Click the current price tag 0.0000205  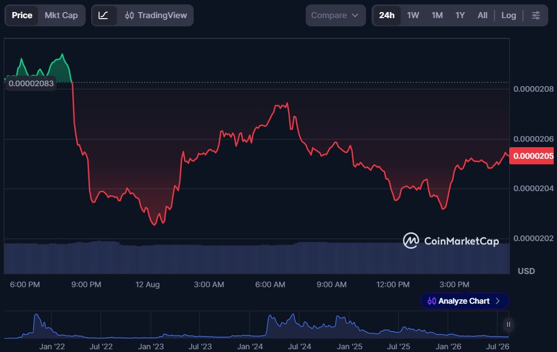click(533, 156)
